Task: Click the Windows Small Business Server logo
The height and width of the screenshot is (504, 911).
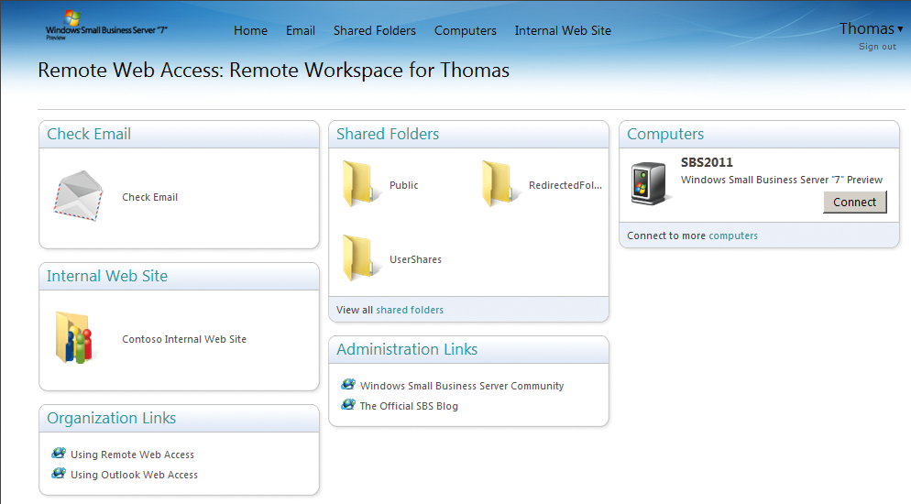Action: [106, 27]
